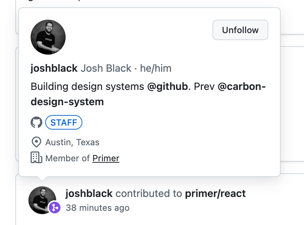
Task: Click the bold joshblack username in the hovercard
Action: [54, 68]
